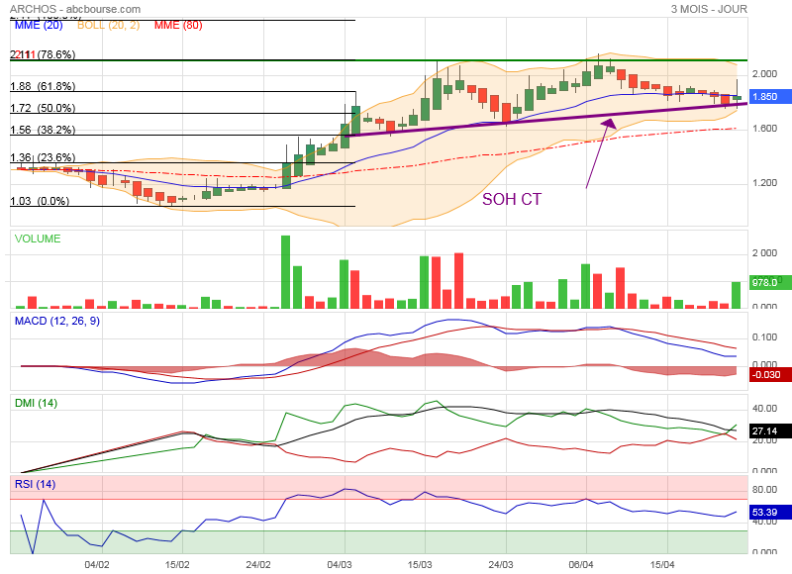Click the 2.000 price axis value

click(764, 73)
